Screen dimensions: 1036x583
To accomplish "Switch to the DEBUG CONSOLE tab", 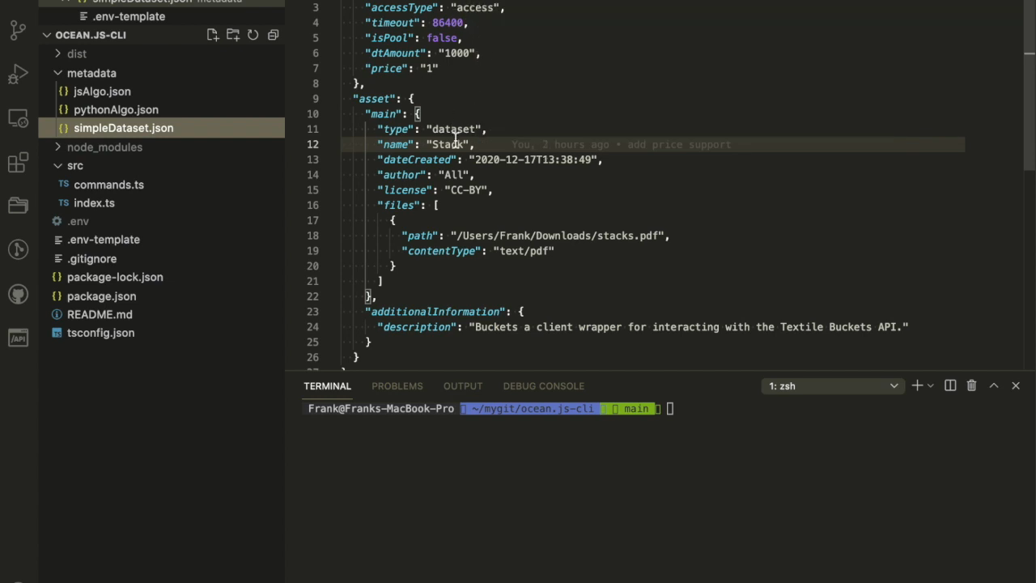I will pos(543,386).
